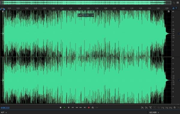This screenshot has width=180, height=114.
Task: Click Zoom In Amplitude icon
Action: 142,108
